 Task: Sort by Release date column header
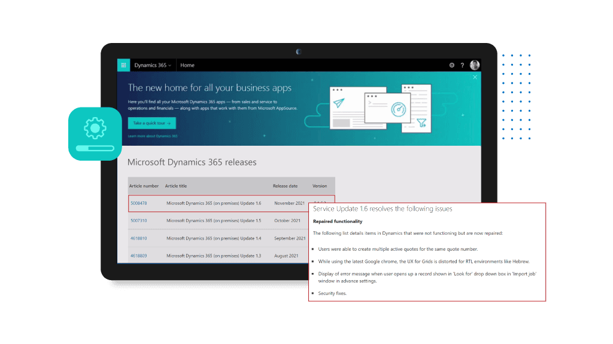[285, 186]
